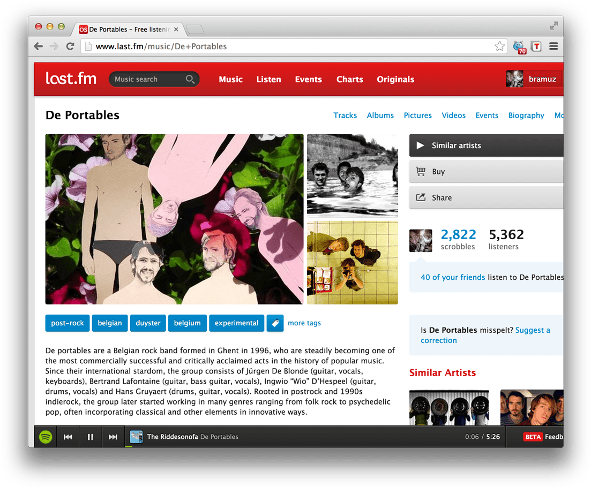Viewport: 591px width, 488px height.
Task: Open the Music menu
Action: point(231,79)
